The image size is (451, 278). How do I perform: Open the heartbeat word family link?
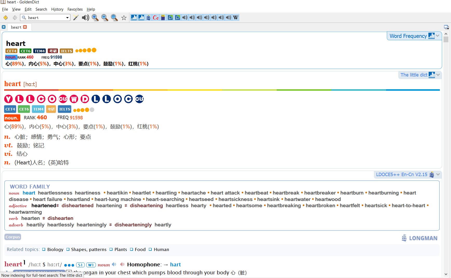click(256, 193)
